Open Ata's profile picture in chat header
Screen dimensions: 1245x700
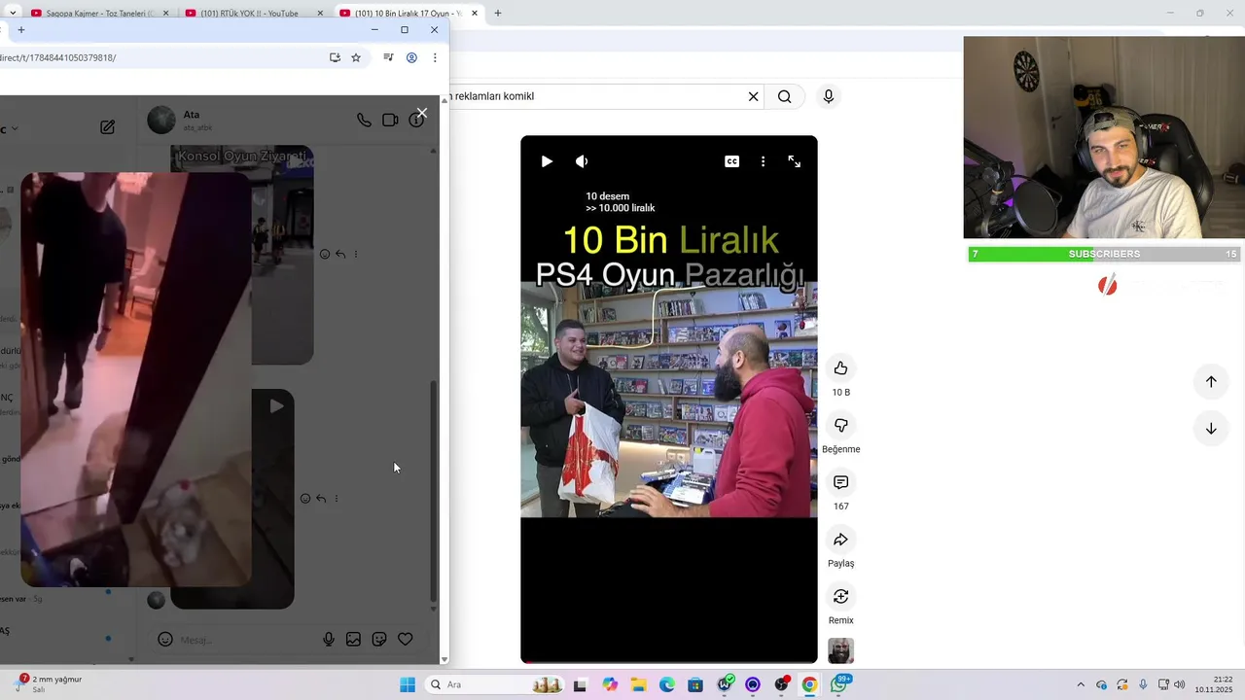(x=160, y=121)
